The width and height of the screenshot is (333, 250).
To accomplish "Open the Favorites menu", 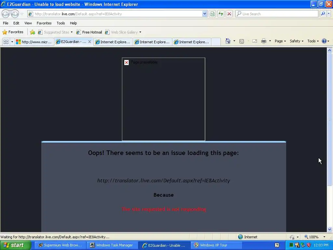I will [44, 23].
